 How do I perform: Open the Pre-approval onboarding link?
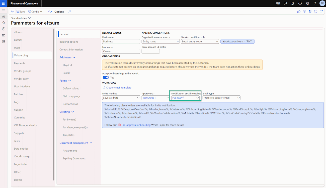pos(136,125)
